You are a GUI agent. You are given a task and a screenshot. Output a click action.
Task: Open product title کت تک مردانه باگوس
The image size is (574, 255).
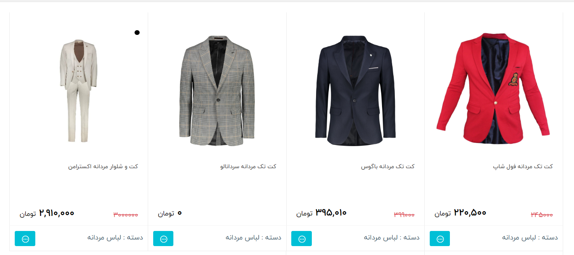[x=388, y=166]
